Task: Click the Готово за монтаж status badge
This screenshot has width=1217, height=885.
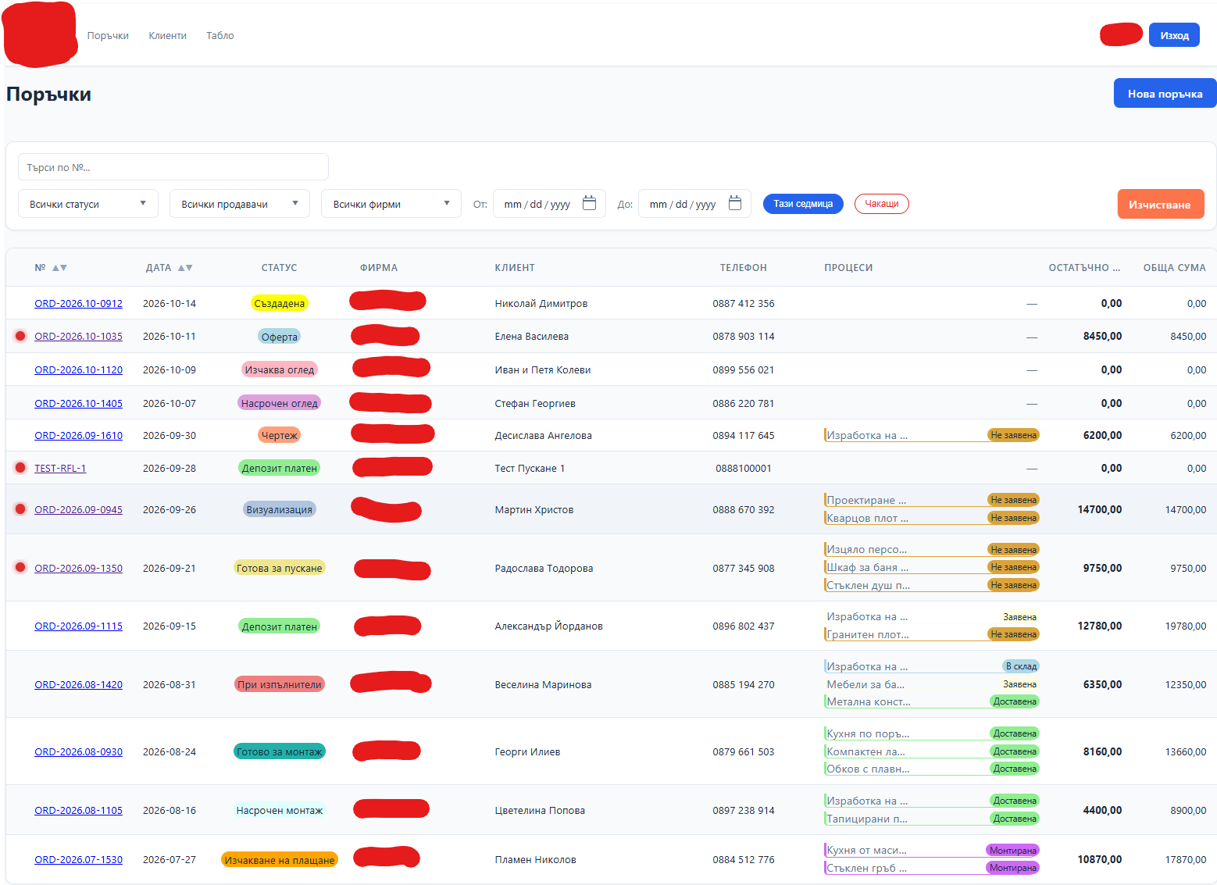Action: 280,751
